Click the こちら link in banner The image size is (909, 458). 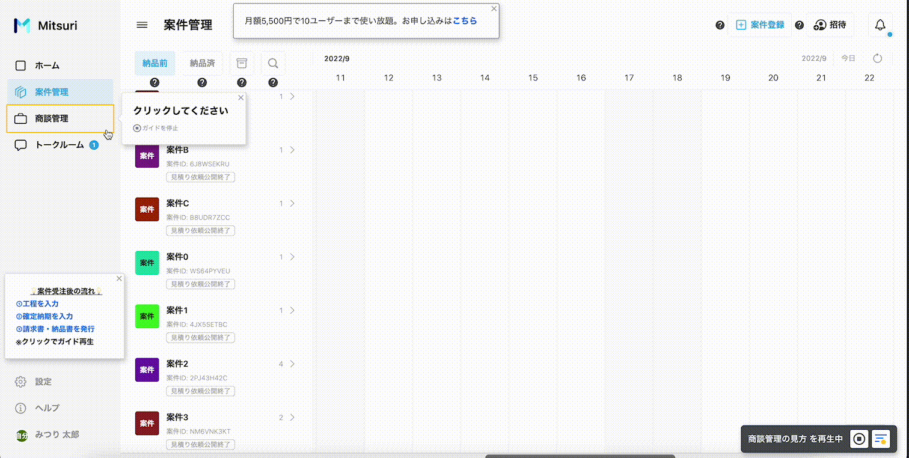click(x=465, y=20)
